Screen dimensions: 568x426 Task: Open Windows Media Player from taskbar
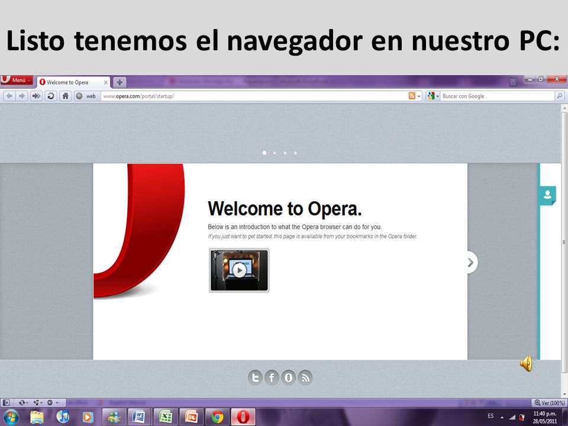click(x=88, y=417)
